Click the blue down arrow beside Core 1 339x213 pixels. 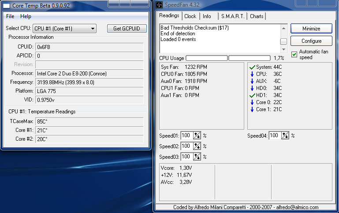[x=252, y=109]
